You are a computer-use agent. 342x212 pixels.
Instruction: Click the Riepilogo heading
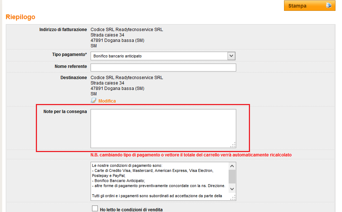tap(21, 17)
